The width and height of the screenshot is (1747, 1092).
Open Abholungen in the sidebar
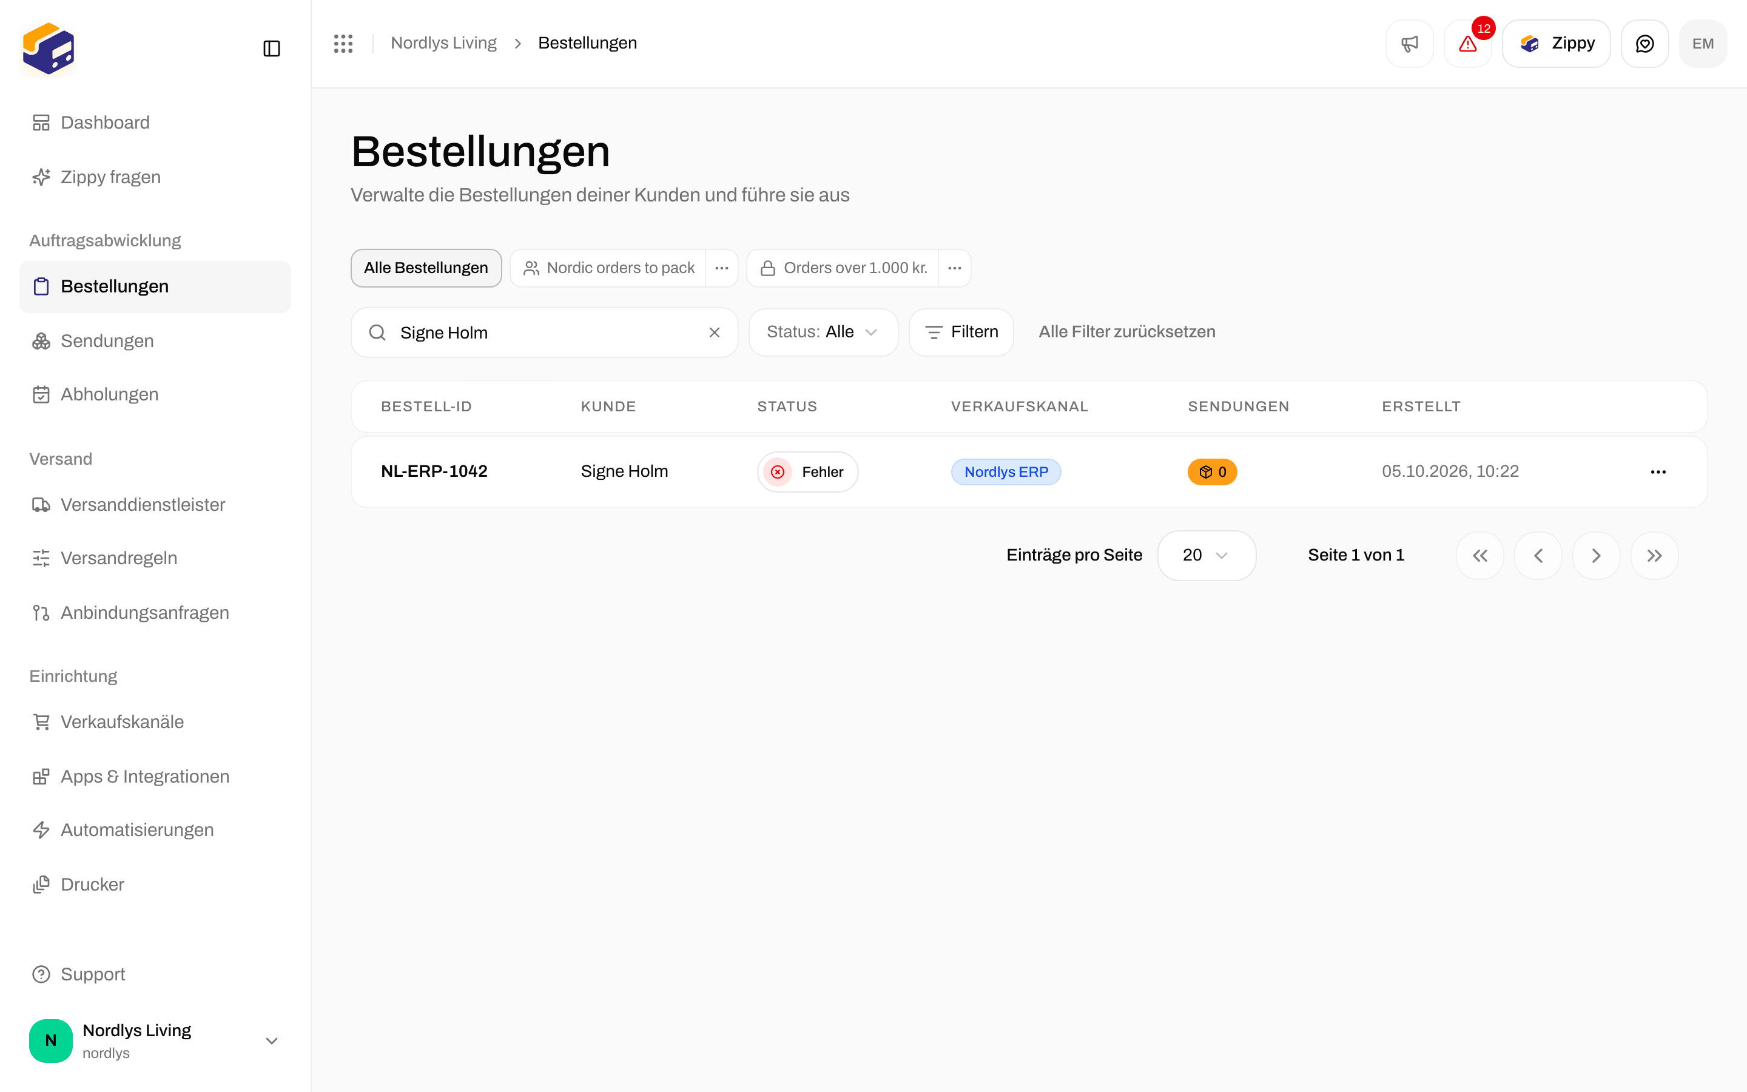[155, 394]
